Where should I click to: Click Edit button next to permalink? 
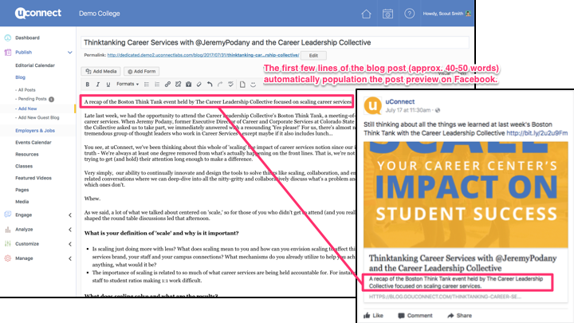pos(313,55)
